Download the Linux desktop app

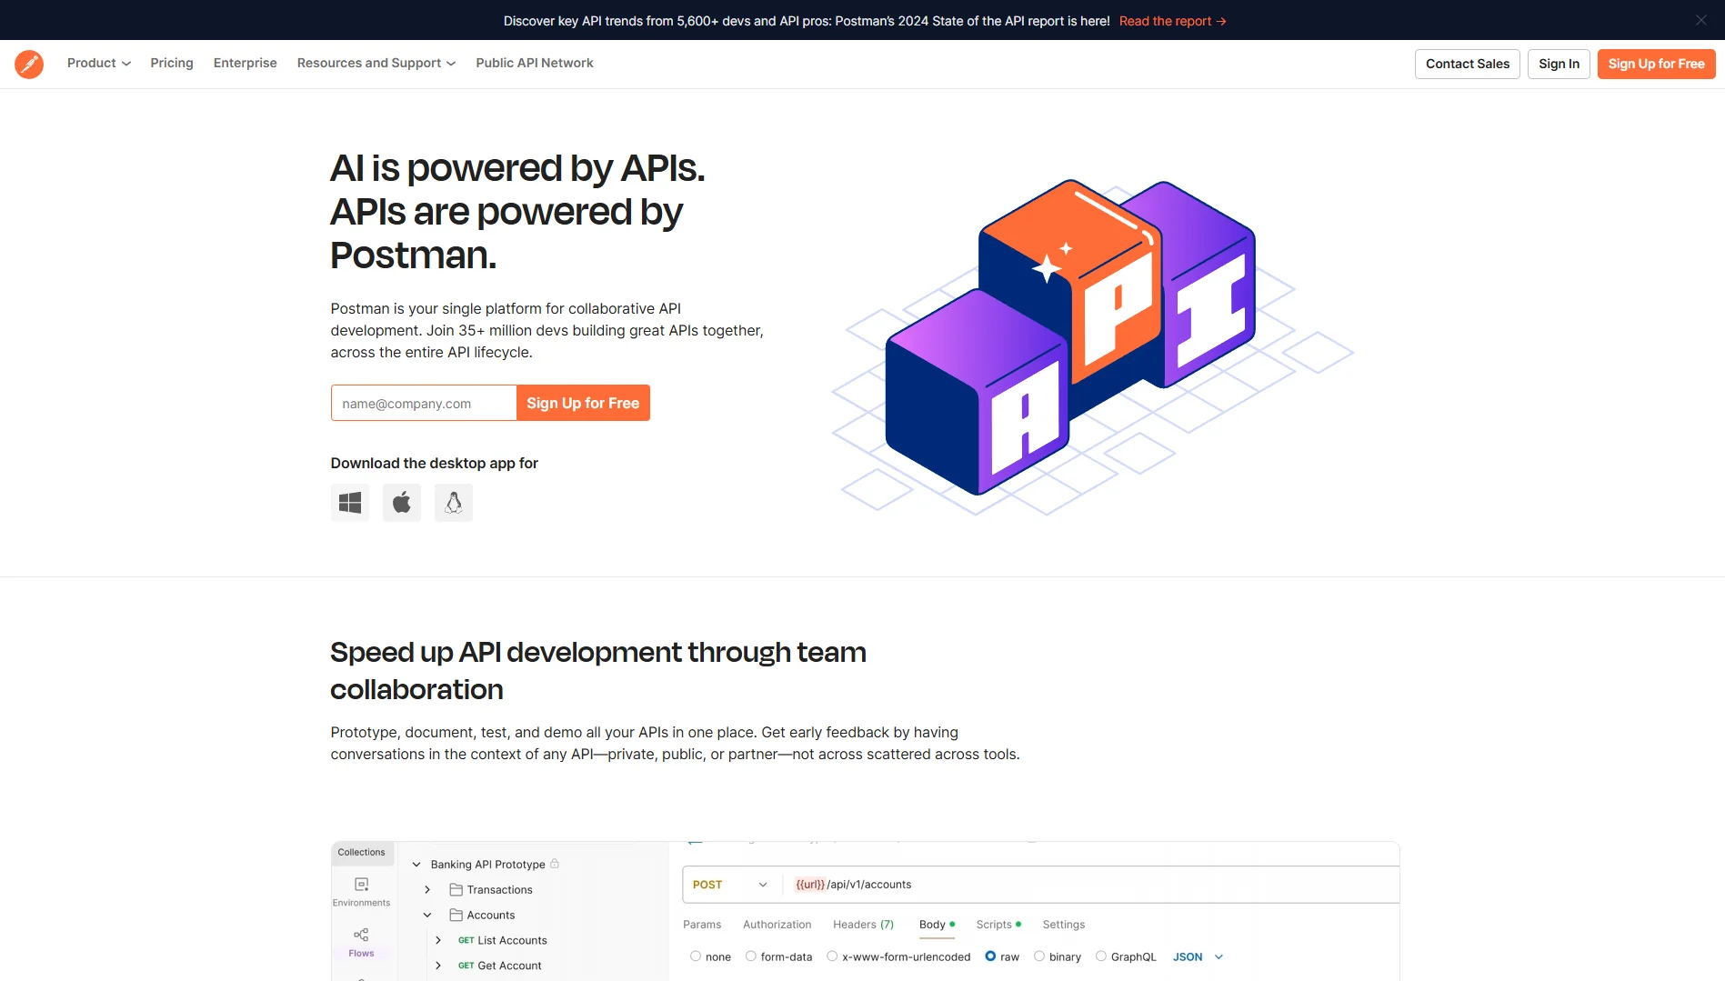(454, 503)
